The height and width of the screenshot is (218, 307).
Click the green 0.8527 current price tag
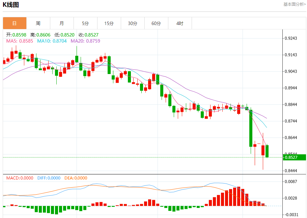(x=295, y=158)
